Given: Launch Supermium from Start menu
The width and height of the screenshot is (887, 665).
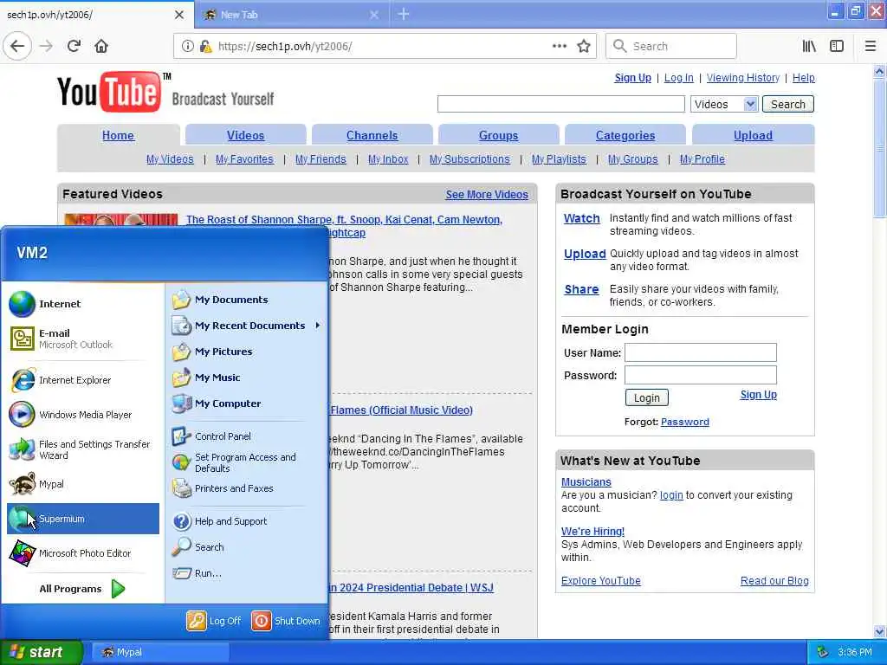Looking at the screenshot, I should 82,519.
